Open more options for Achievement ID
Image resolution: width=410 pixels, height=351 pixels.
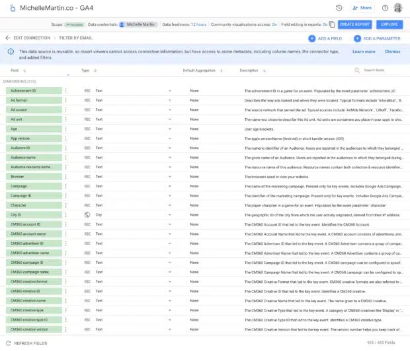(x=65, y=90)
